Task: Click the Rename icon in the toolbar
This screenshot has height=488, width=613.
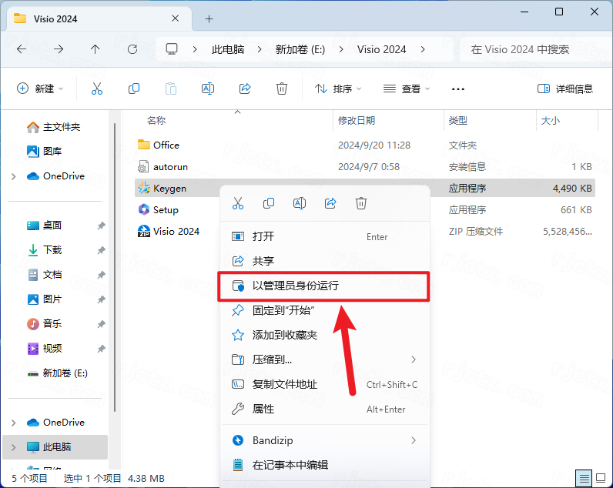Action: point(208,89)
